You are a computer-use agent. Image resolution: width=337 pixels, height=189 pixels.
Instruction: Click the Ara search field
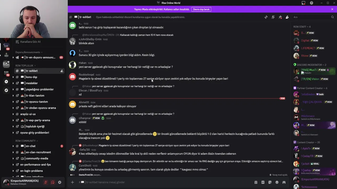(x=313, y=17)
